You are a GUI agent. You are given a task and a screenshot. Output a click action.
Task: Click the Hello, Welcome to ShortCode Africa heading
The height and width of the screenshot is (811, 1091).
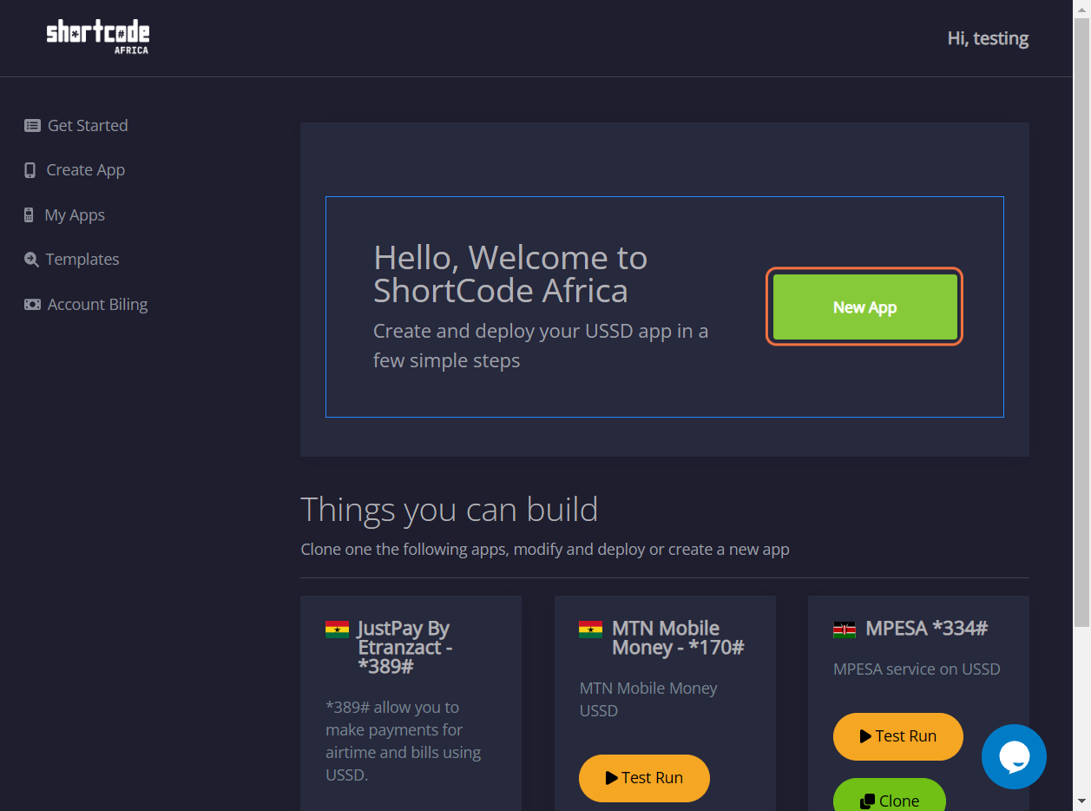[510, 274]
